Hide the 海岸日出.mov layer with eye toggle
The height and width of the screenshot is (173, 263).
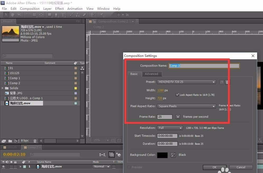[x=4, y=167]
